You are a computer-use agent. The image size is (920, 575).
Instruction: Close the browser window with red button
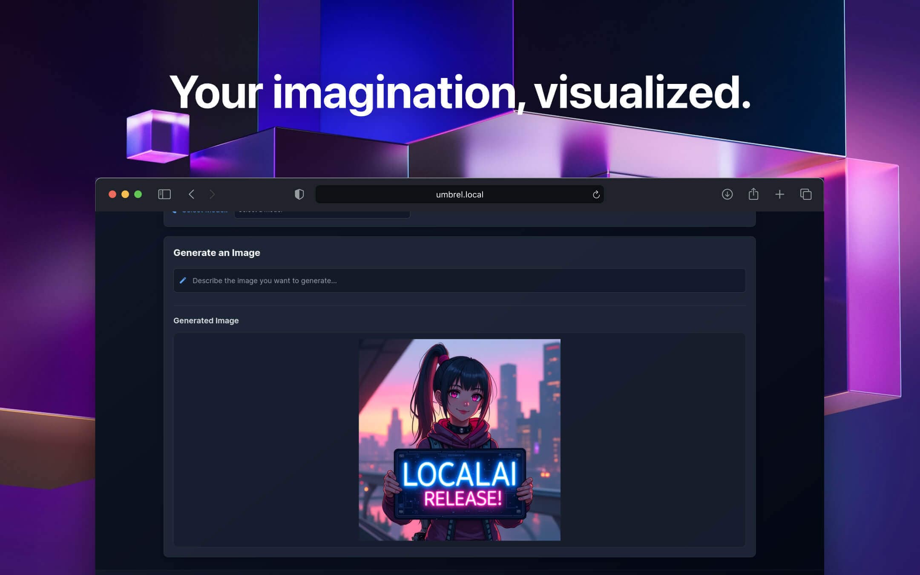[112, 194]
